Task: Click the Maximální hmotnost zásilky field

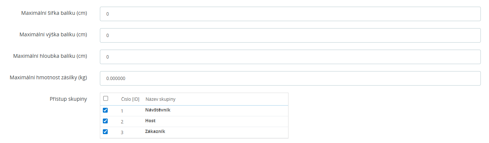Action: click(x=290, y=78)
